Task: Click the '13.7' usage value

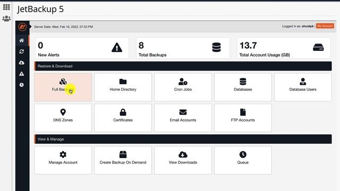Action: [248, 46]
